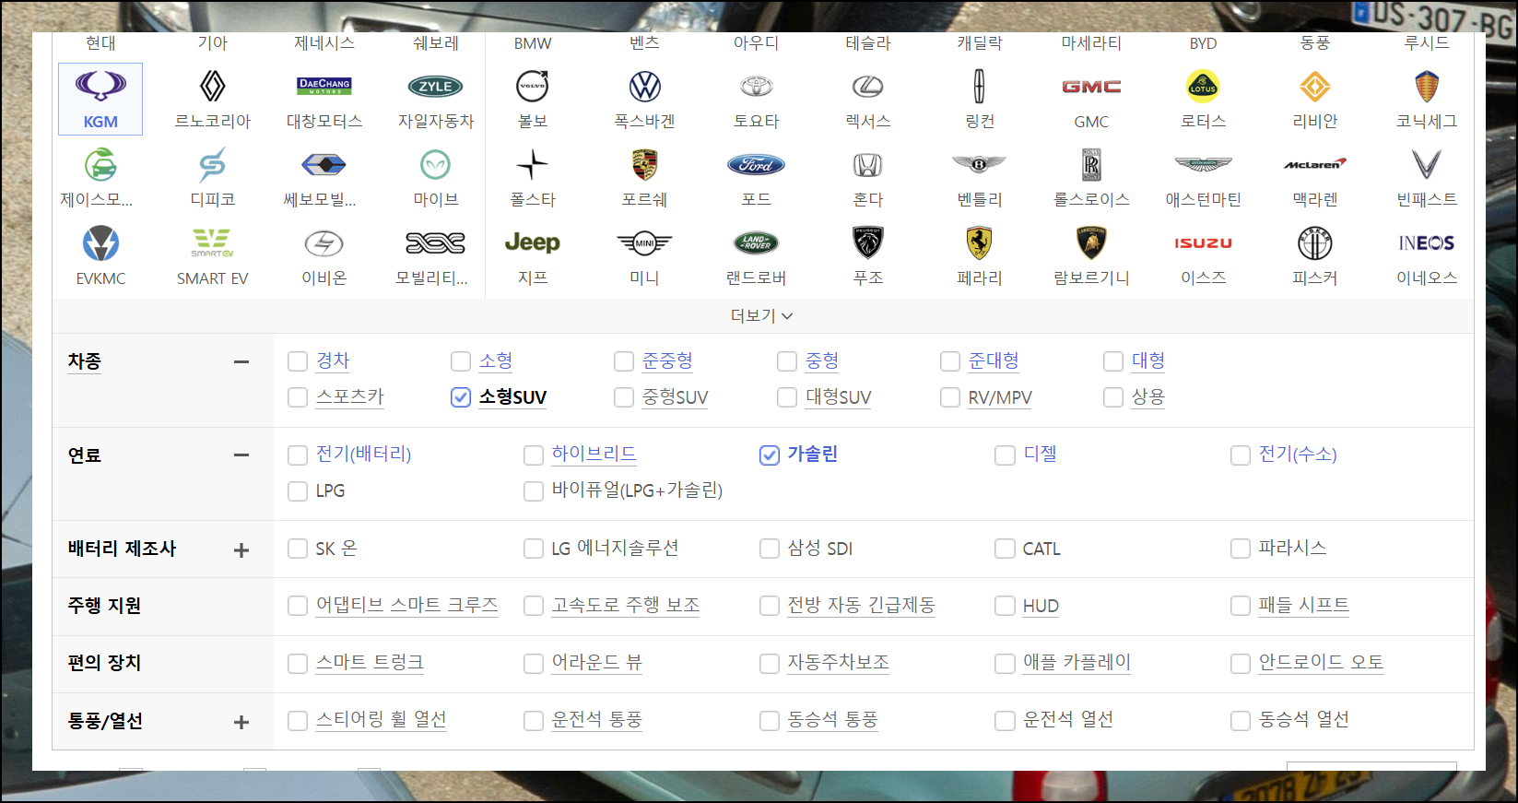
Task: Pick the Land Rover (랜드로버) logo
Action: pyautogui.click(x=757, y=243)
